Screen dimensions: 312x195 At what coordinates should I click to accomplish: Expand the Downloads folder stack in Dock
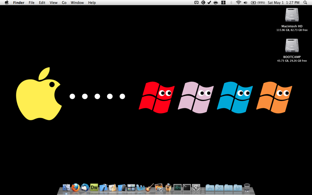coord(238,188)
